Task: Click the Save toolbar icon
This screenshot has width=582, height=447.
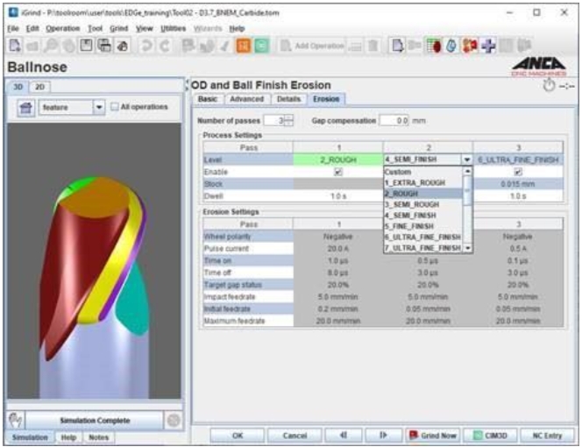Action: pos(87,46)
